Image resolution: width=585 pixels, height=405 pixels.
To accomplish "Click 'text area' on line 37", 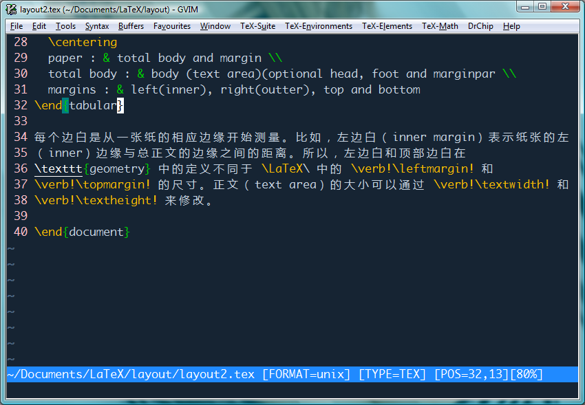I will click(286, 184).
